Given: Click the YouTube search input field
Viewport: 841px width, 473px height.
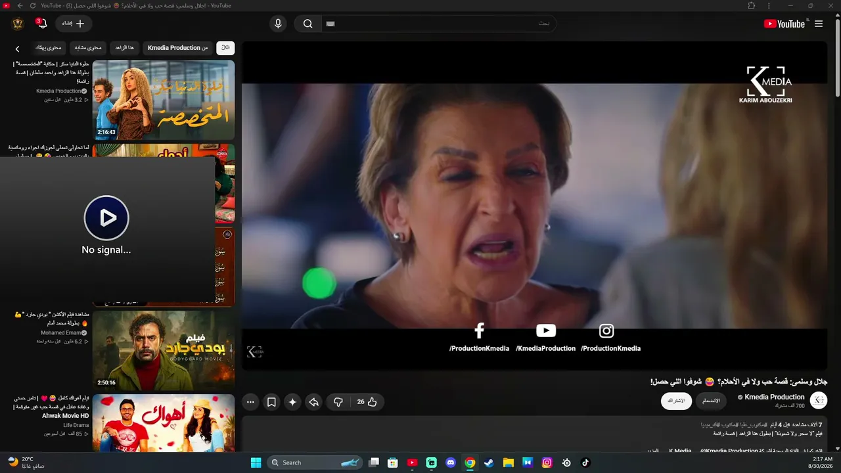Looking at the screenshot, I should 439,24.
